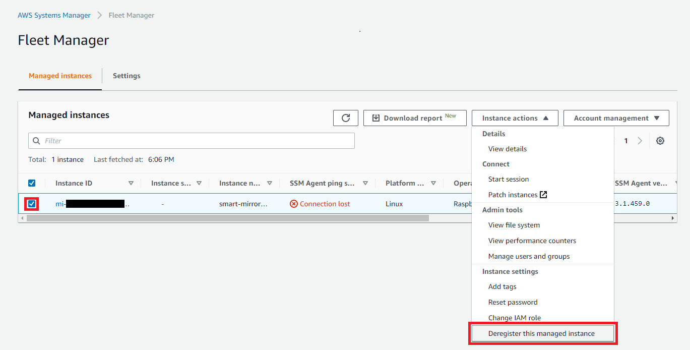Open the AWS Systems Manager breadcrumb link
690x350 pixels.
coord(54,15)
